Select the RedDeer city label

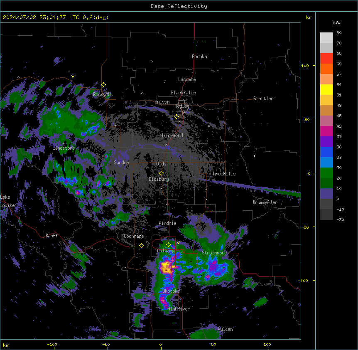point(183,106)
